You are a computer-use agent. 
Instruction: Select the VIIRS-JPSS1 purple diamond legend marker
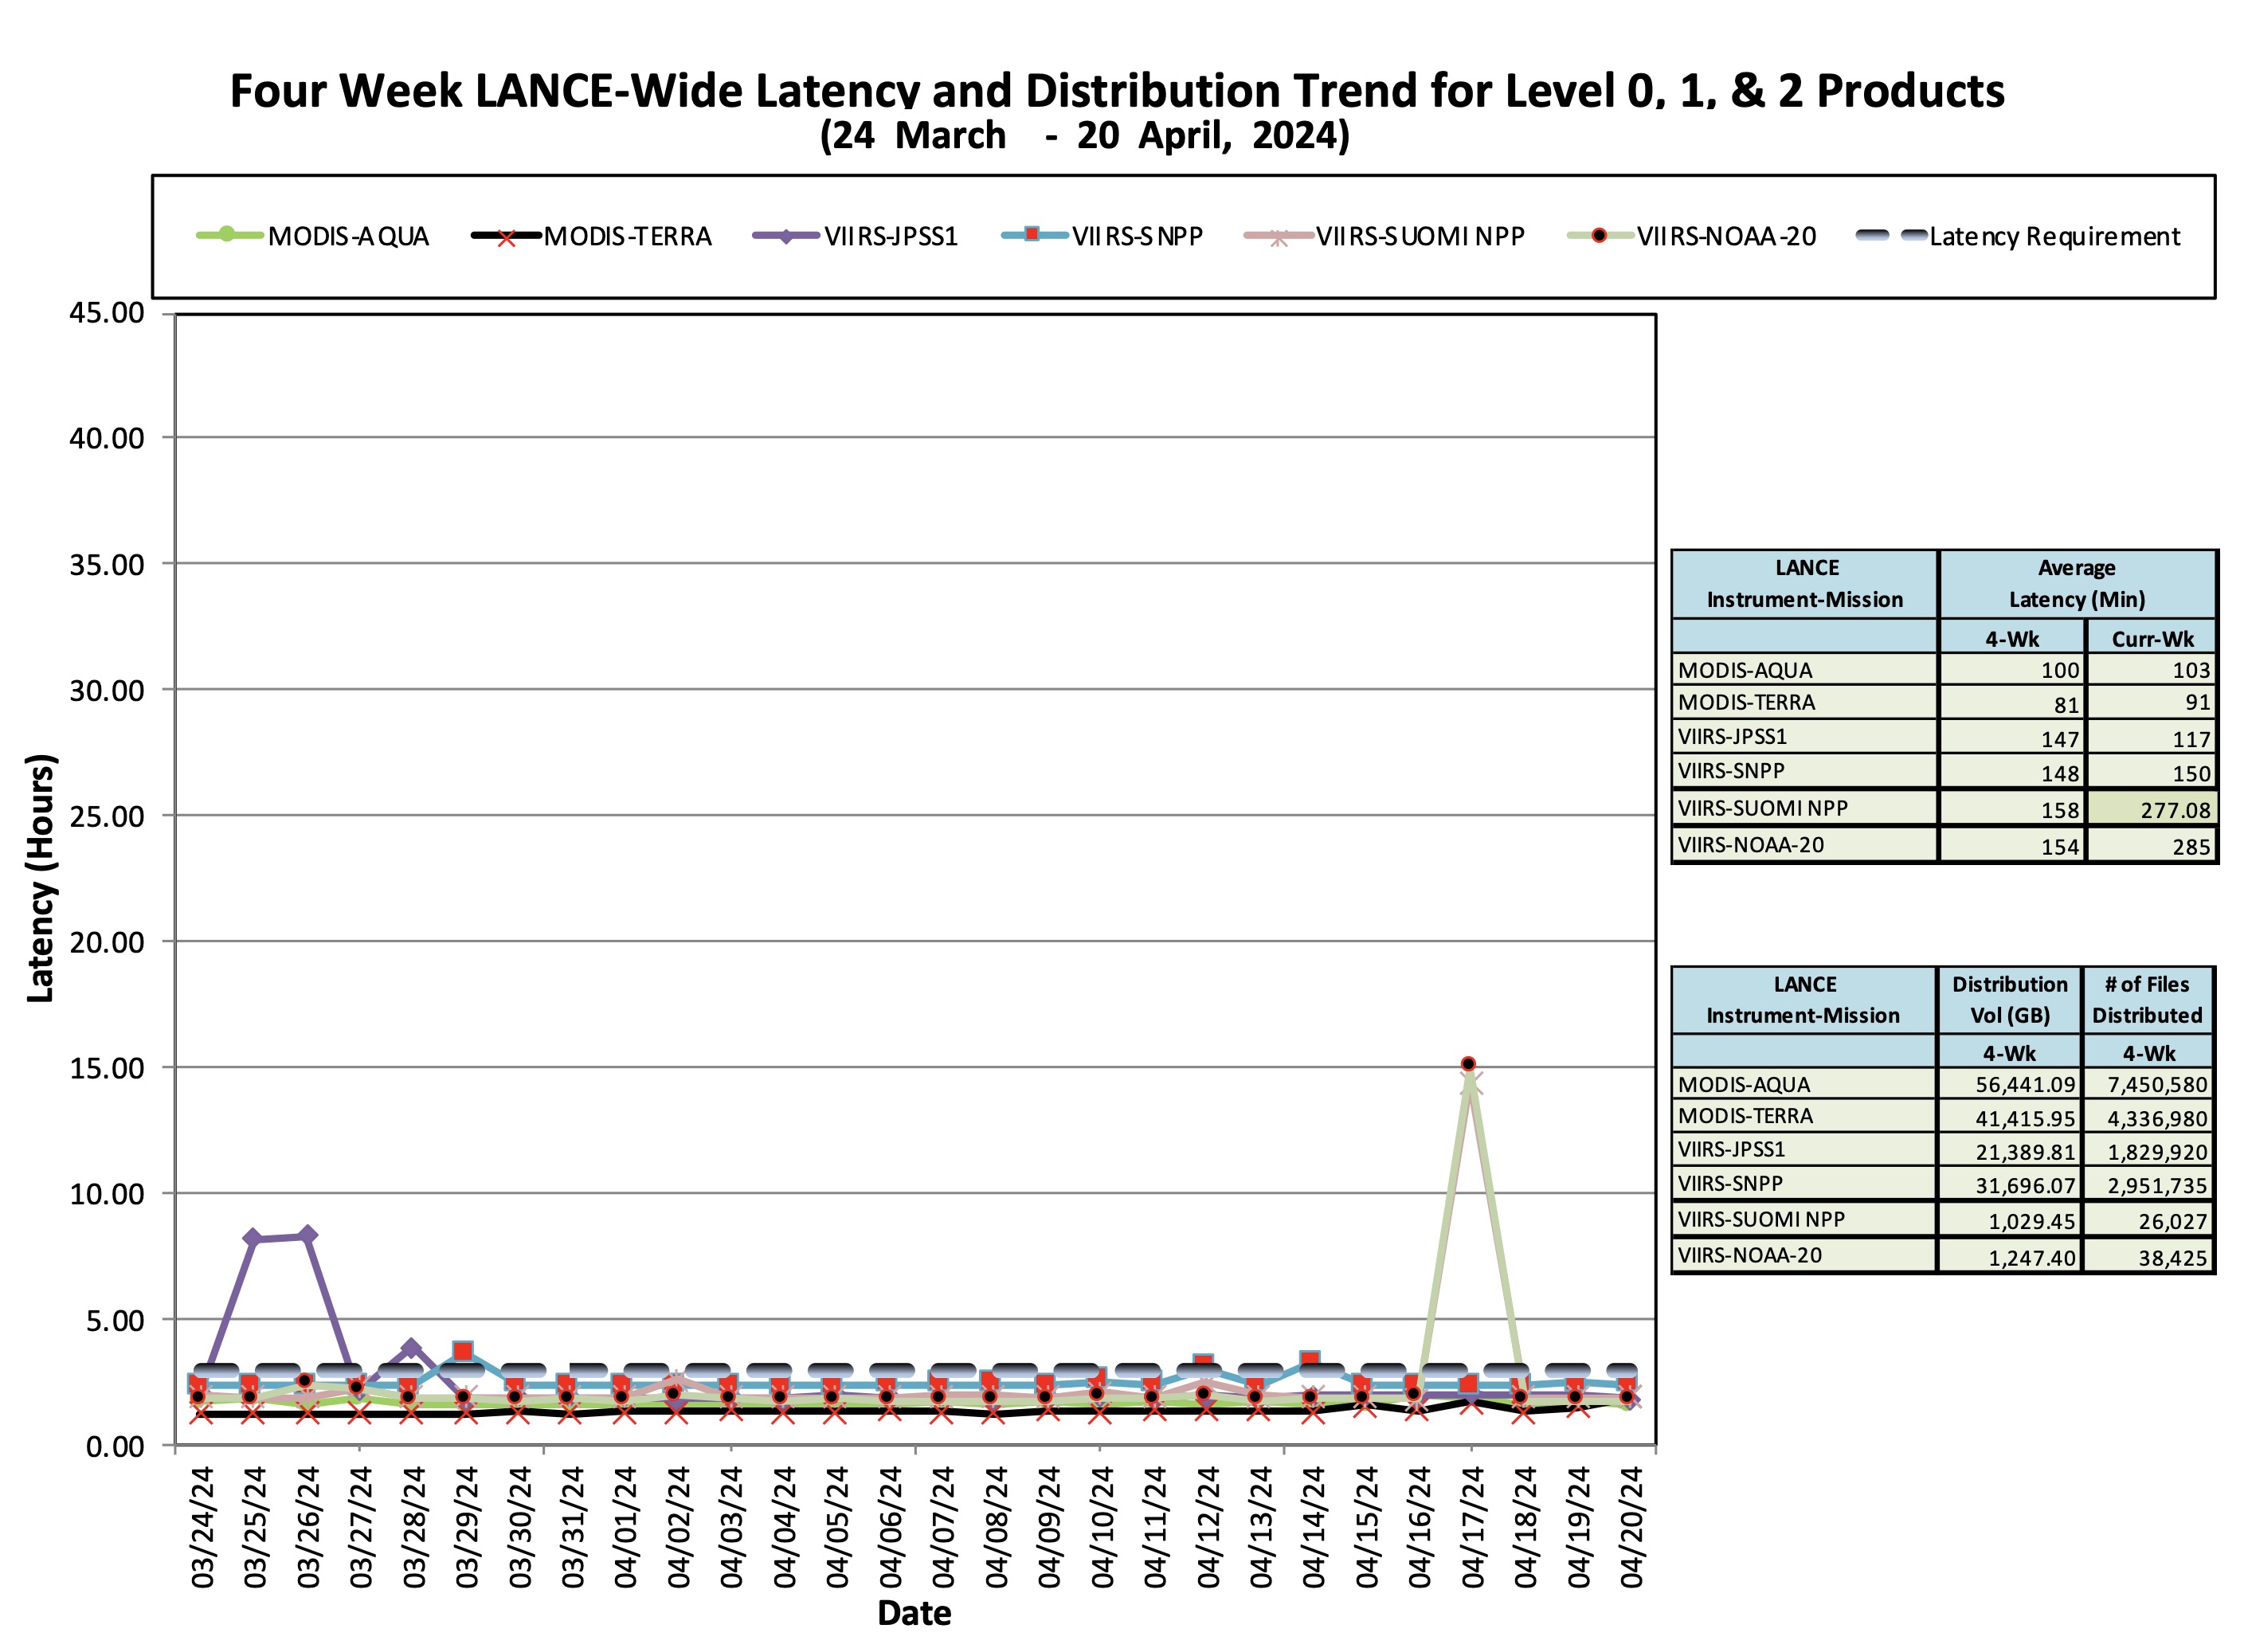tap(786, 237)
